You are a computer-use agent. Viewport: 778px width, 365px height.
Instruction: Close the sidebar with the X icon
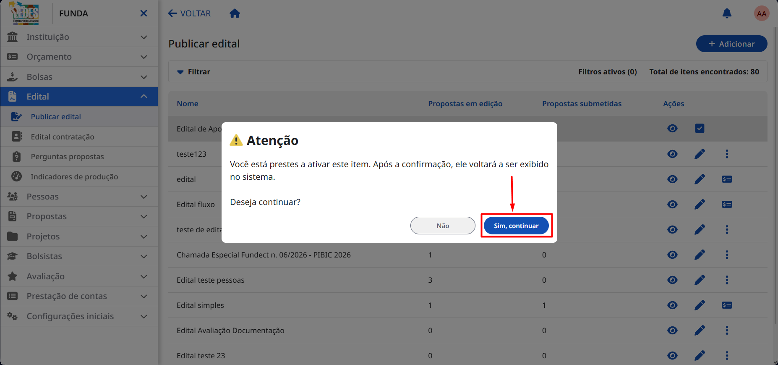[144, 13]
